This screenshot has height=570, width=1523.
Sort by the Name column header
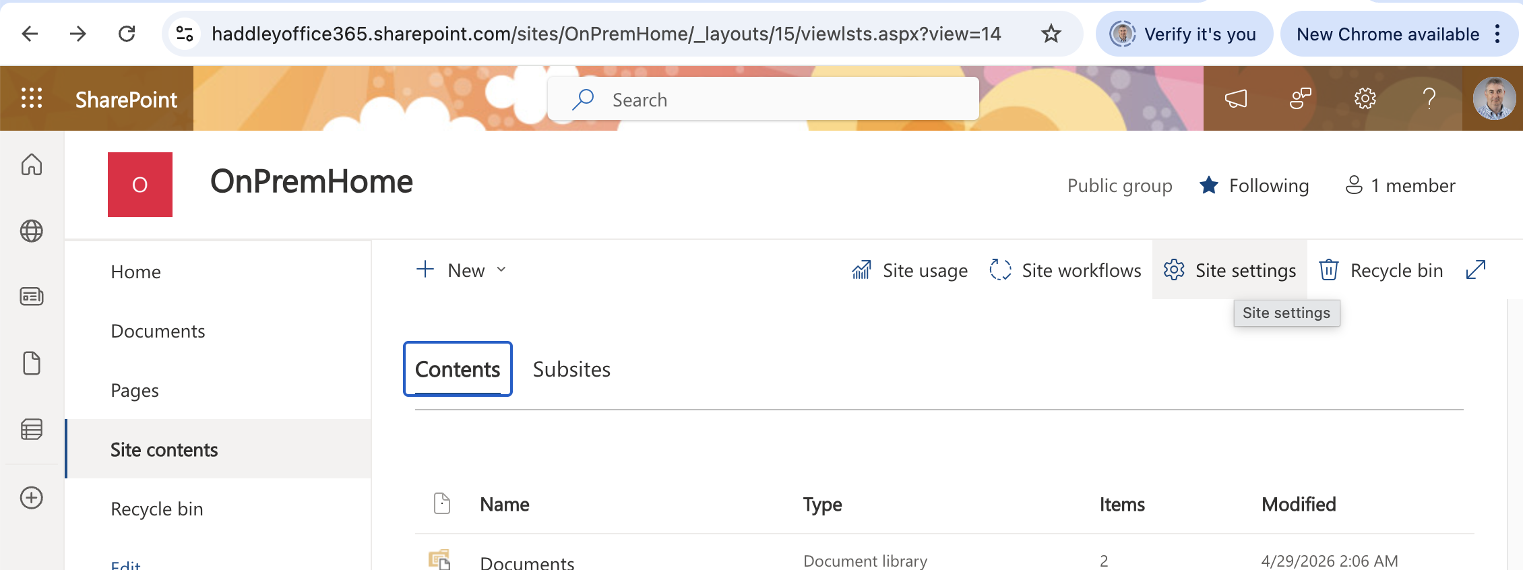[x=505, y=504]
